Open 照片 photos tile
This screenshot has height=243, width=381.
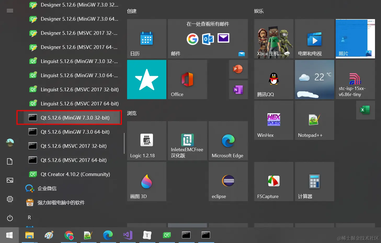click(x=355, y=39)
